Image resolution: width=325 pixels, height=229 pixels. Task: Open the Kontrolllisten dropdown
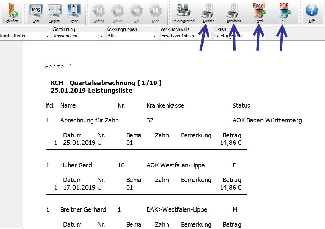pyautogui.click(x=47, y=36)
